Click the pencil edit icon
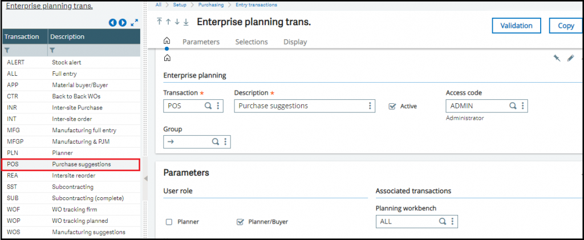Screen dimensions: 584x240 click(x=570, y=58)
